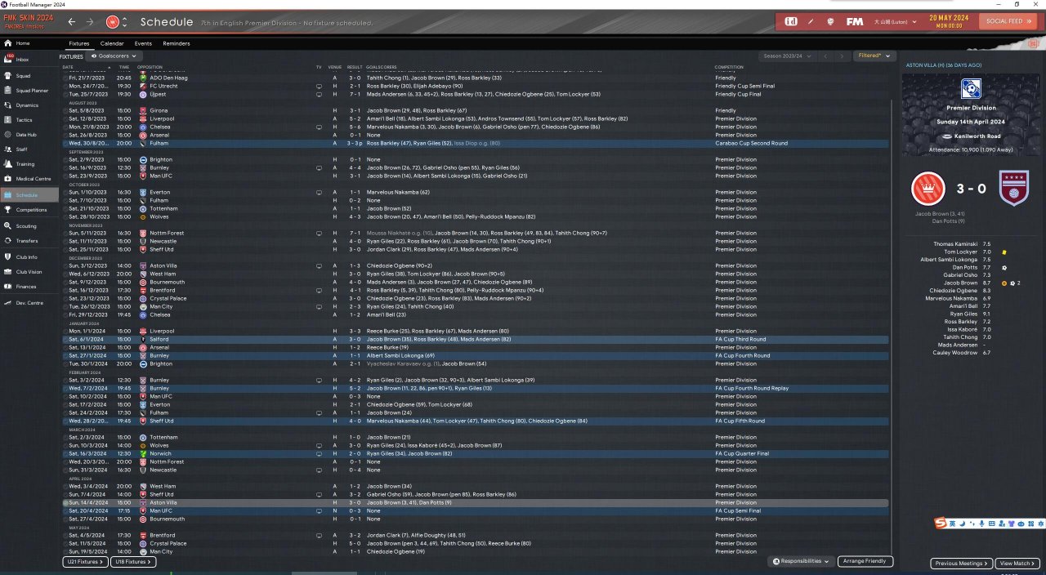Image resolution: width=1046 pixels, height=575 pixels.
Task: Select the Salford FA Cup Third Round row
Action: (476, 339)
